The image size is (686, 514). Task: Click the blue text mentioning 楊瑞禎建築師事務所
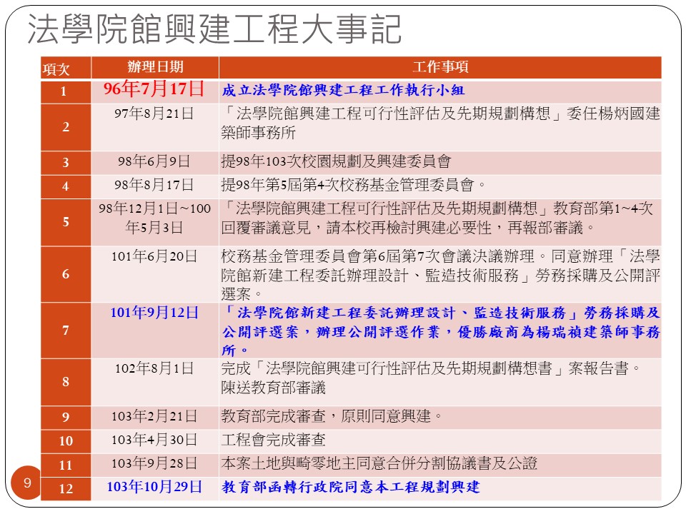(x=441, y=331)
